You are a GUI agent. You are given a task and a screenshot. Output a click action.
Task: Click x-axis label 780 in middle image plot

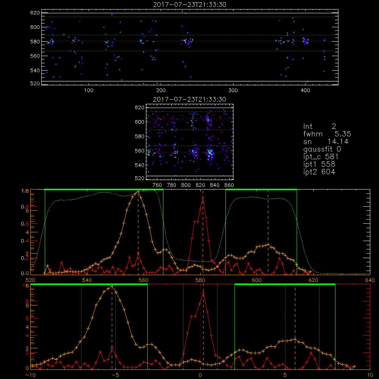(x=172, y=185)
